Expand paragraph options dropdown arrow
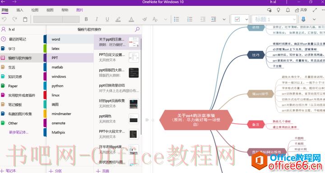Viewport: 325px width, 173px height. pos(224,19)
